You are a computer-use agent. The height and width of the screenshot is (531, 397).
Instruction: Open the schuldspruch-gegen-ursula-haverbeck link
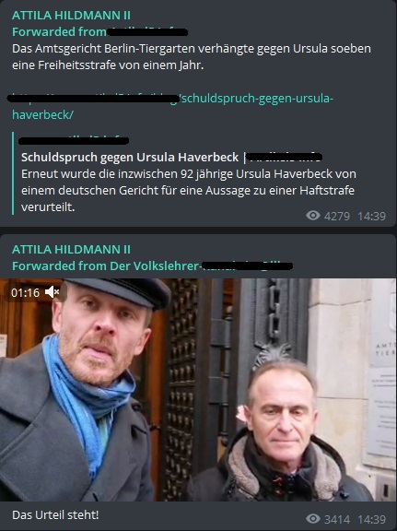[171, 106]
